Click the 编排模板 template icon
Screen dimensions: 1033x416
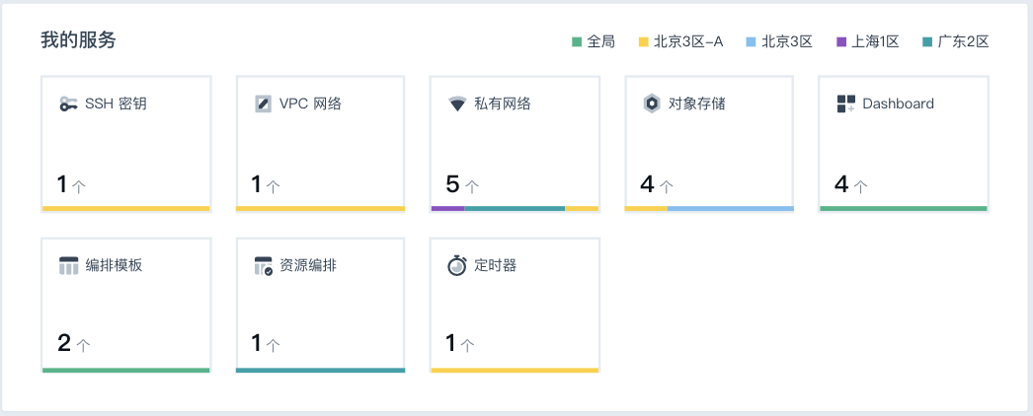(69, 265)
